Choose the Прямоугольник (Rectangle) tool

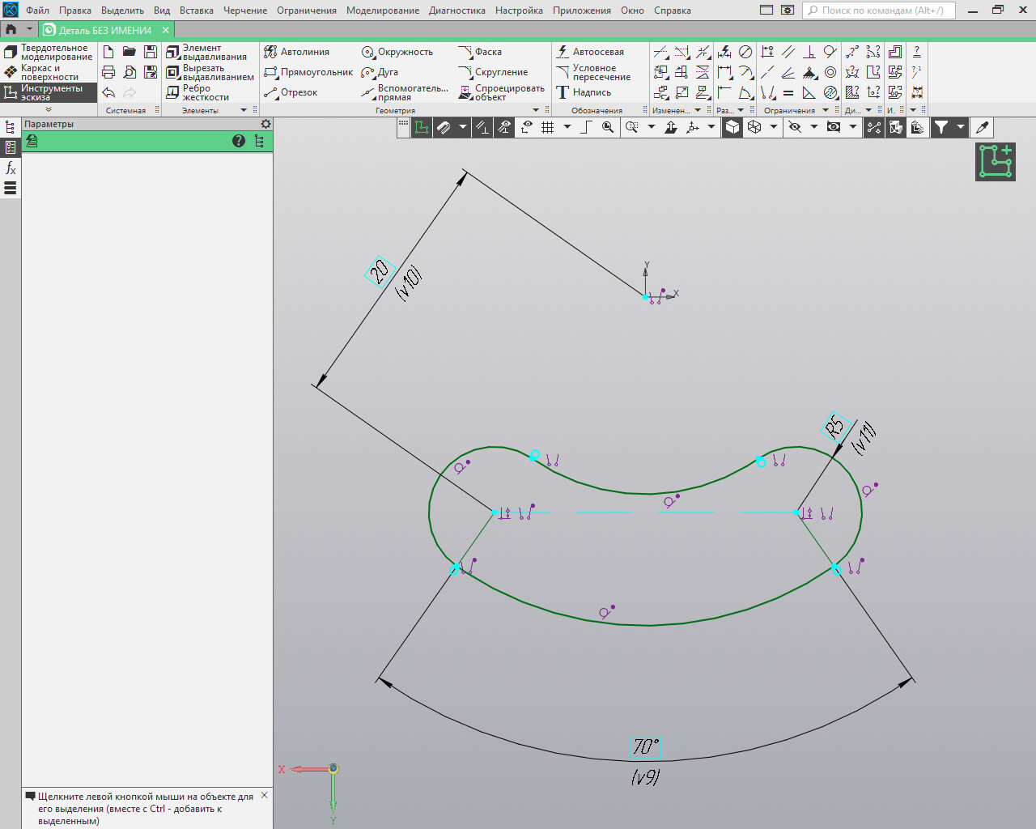tap(308, 72)
